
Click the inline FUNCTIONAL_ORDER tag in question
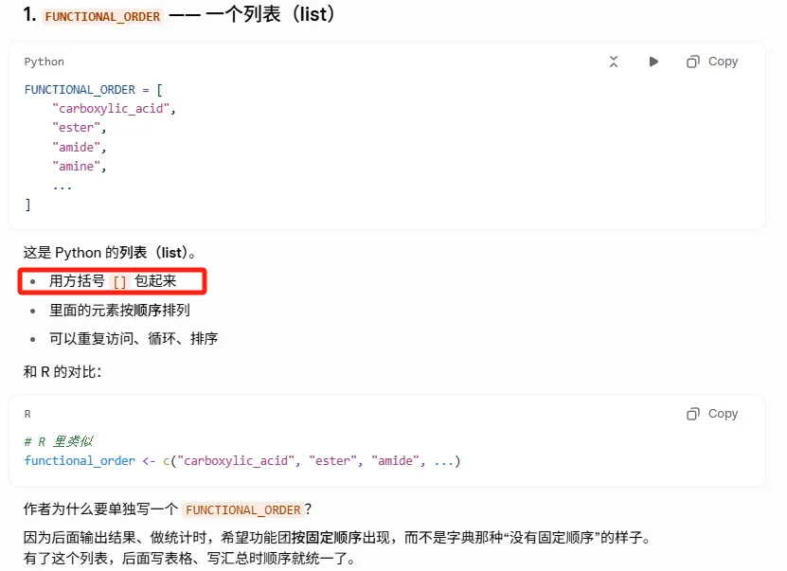coord(243,509)
